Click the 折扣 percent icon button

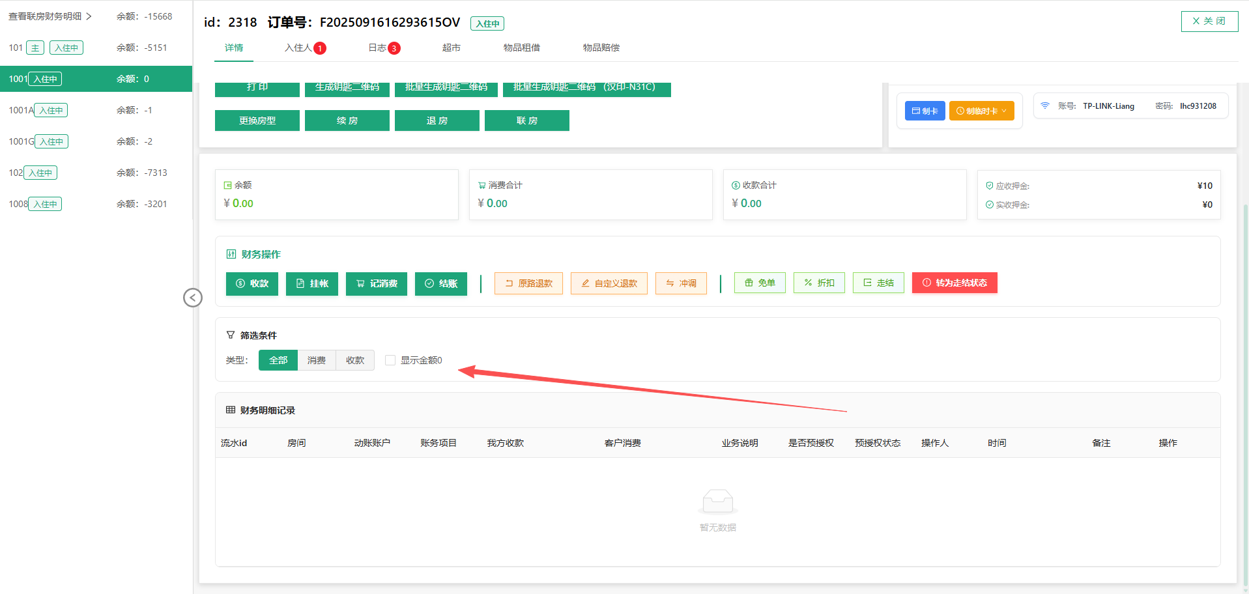[818, 283]
